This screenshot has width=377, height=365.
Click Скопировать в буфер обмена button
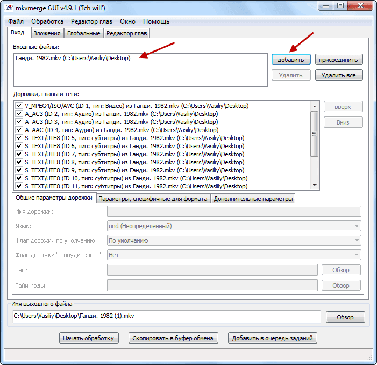point(173,338)
